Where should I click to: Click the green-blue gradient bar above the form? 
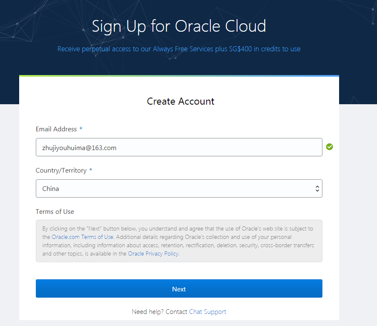pyautogui.click(x=179, y=76)
